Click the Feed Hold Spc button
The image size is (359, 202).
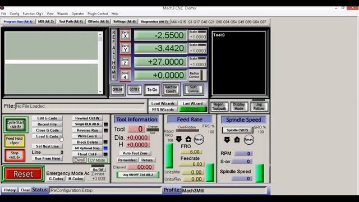(x=15, y=140)
